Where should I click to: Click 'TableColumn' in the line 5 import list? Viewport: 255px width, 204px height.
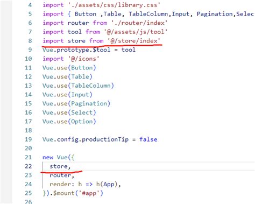pos(148,14)
